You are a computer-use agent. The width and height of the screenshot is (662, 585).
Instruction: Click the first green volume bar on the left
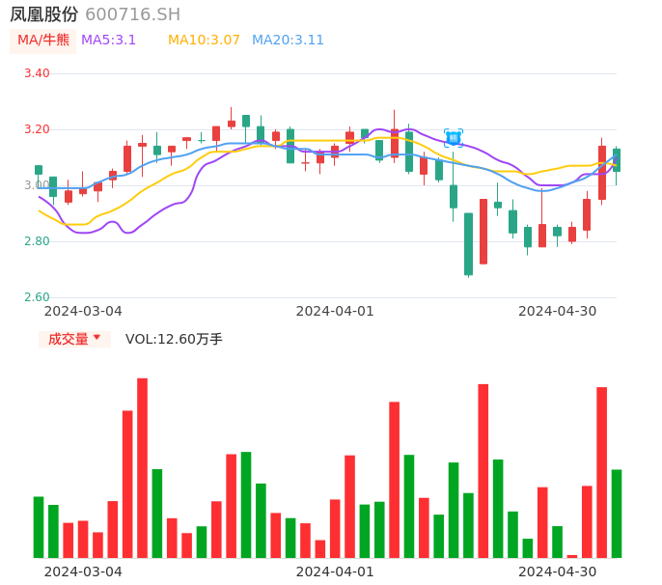(x=39, y=527)
